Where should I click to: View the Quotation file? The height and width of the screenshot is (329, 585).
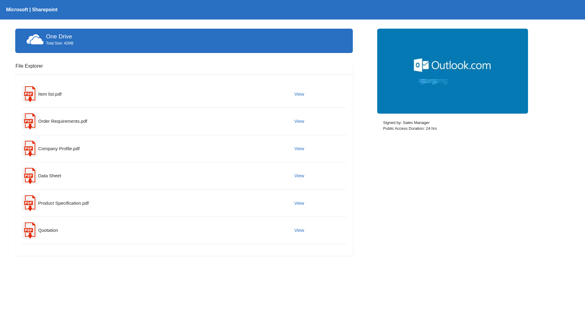(x=299, y=230)
